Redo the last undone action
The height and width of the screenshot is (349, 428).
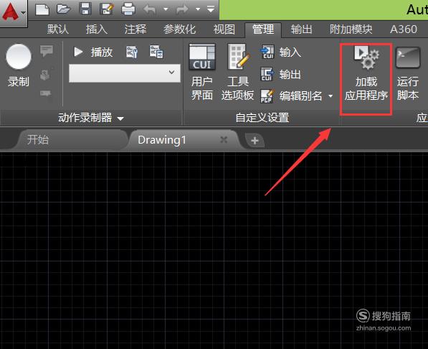tap(182, 9)
